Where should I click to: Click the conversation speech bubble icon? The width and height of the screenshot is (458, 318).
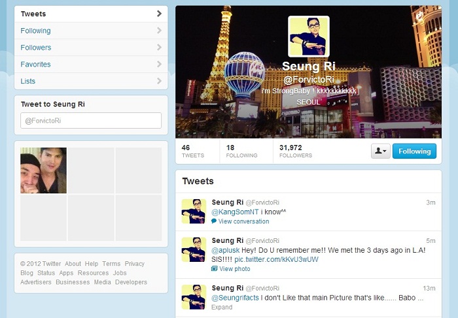(x=214, y=221)
